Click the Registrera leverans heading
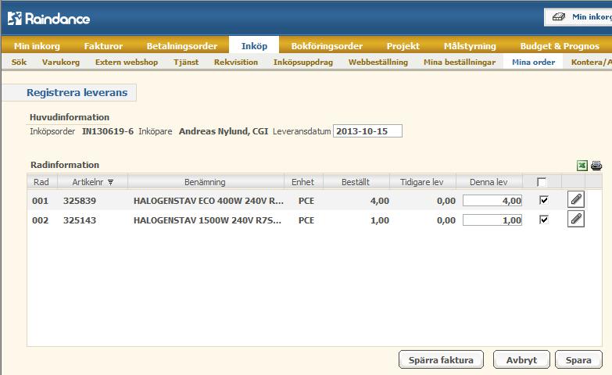This screenshot has width=612, height=375. point(77,92)
